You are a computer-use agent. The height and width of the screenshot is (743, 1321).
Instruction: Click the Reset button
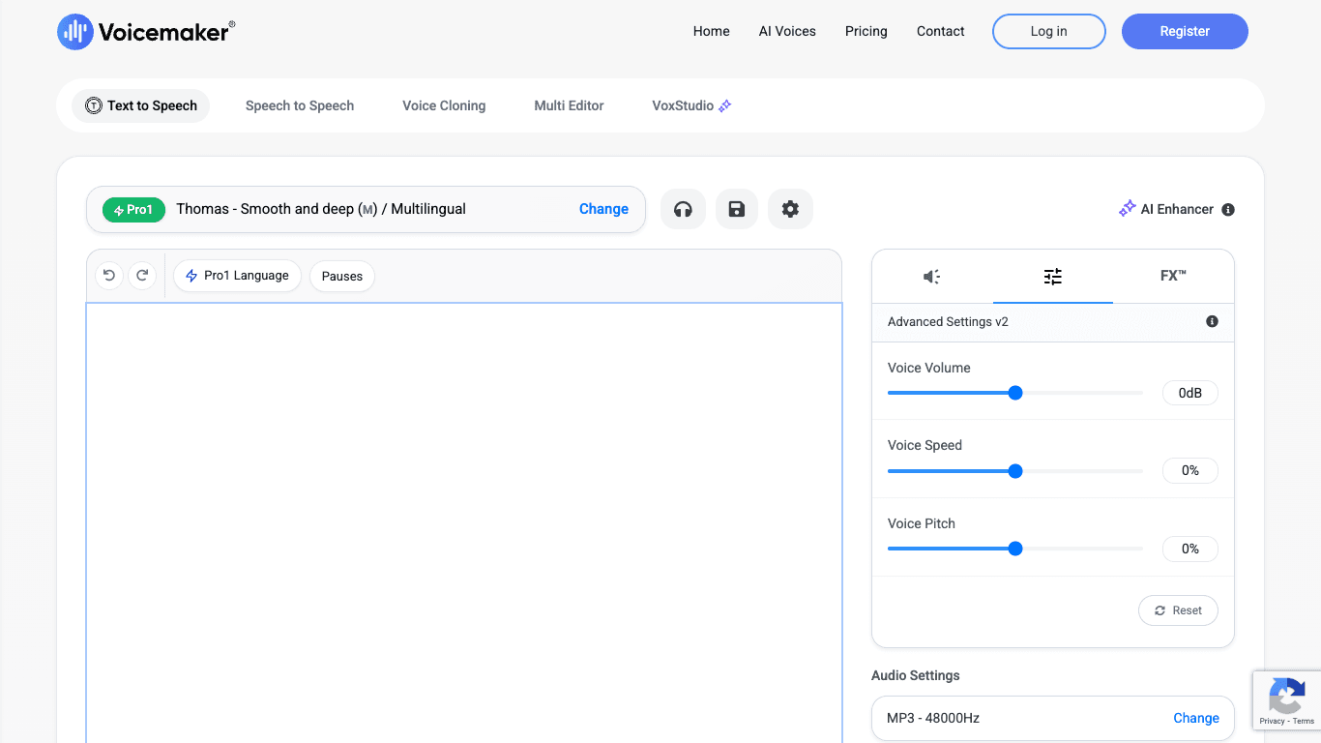pos(1178,610)
